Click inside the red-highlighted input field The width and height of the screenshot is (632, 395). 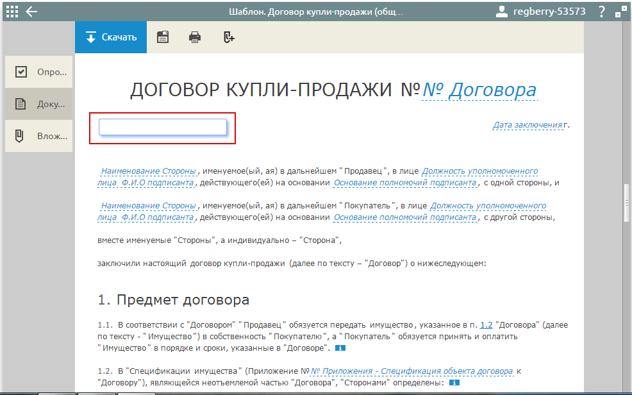pyautogui.click(x=162, y=128)
